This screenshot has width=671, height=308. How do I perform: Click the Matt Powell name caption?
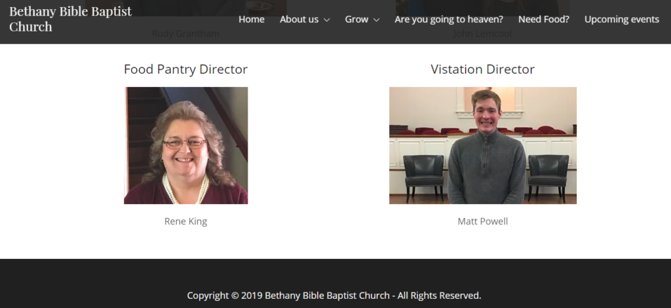pos(483,221)
